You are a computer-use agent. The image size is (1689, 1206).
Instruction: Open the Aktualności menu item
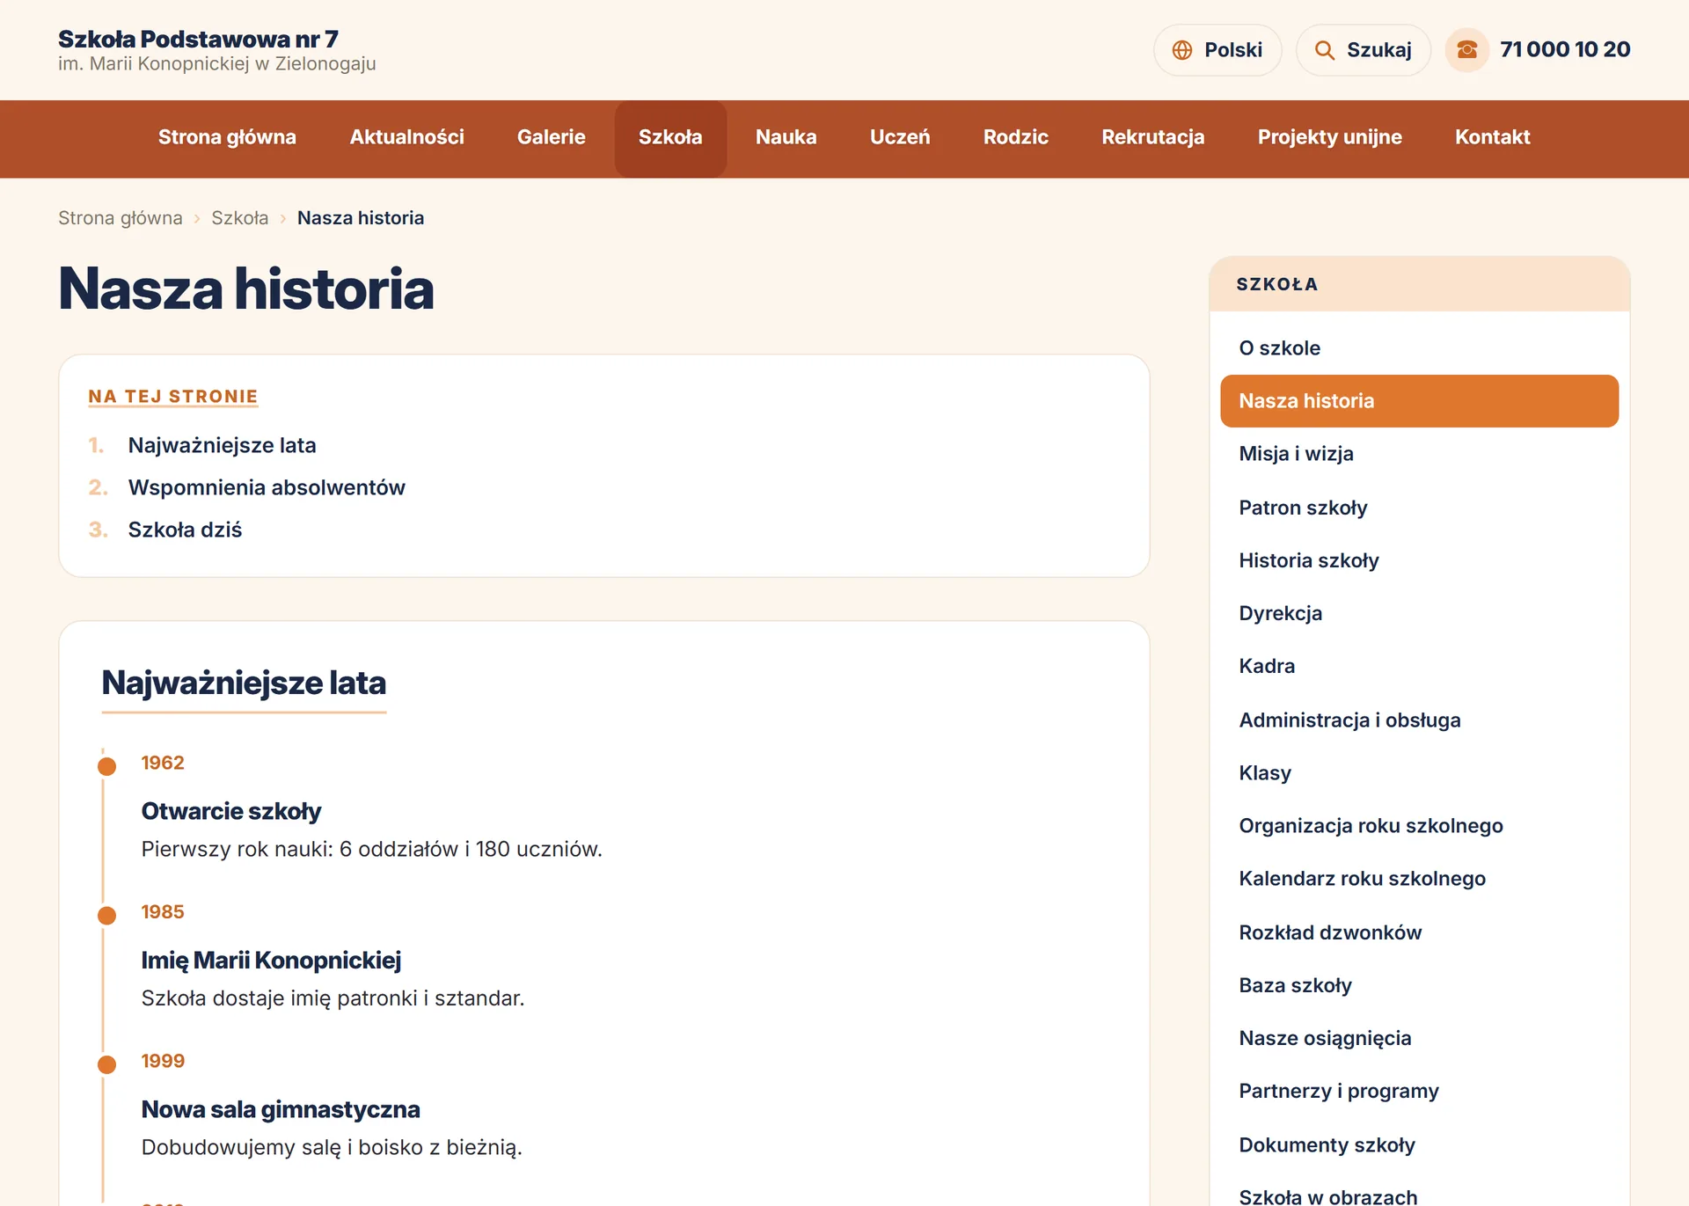point(406,137)
